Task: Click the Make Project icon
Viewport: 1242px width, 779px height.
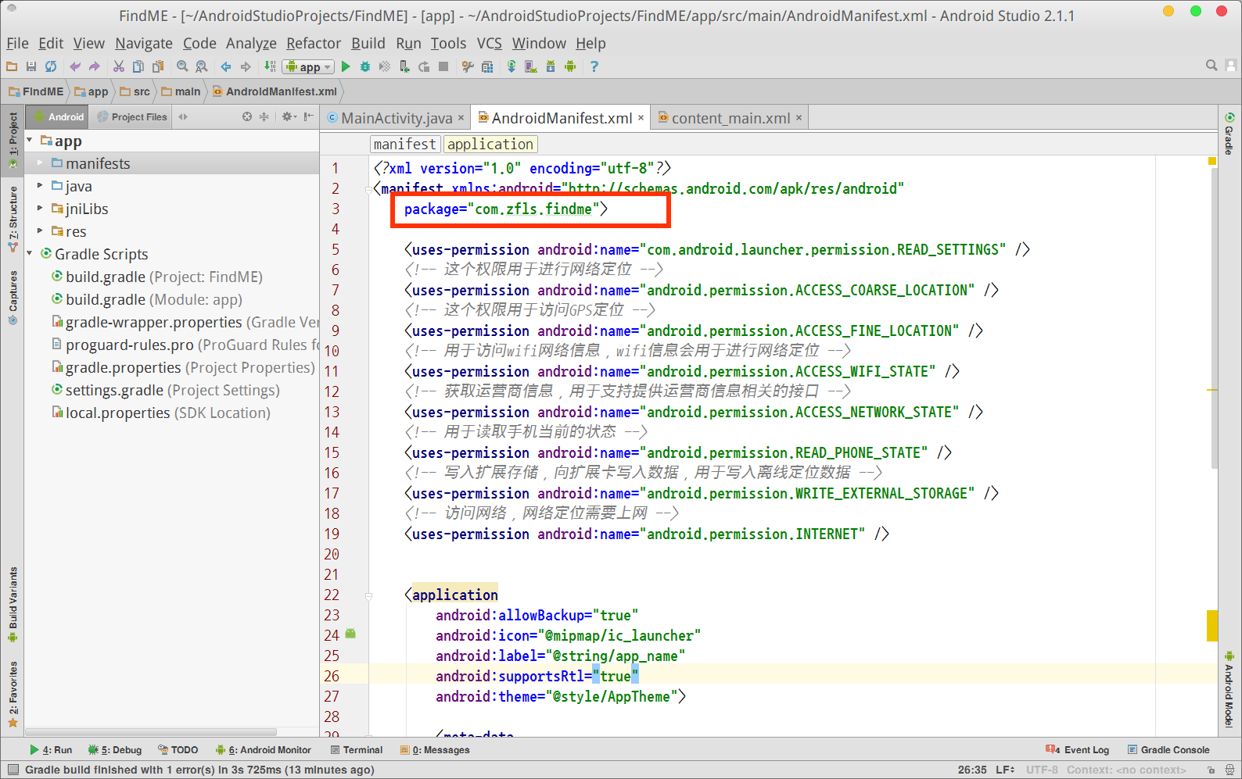Action: [270, 66]
